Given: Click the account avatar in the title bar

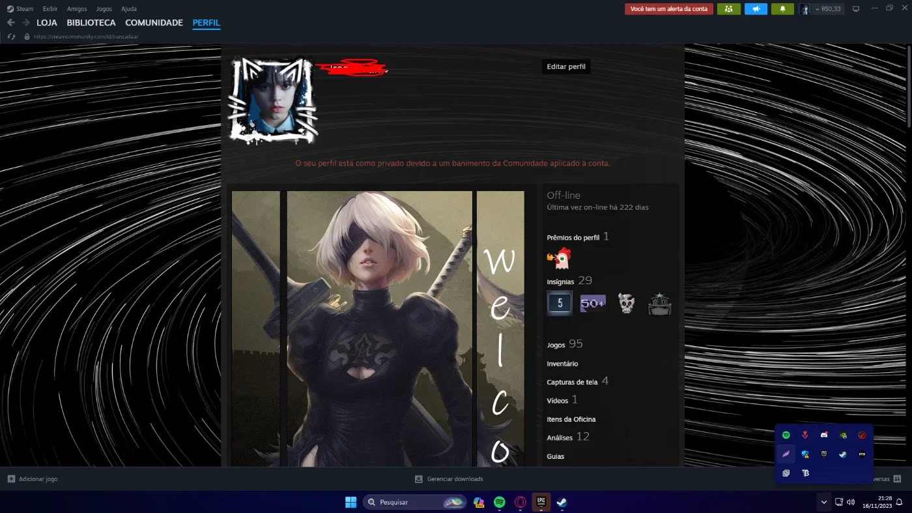Looking at the screenshot, I should tap(805, 9).
